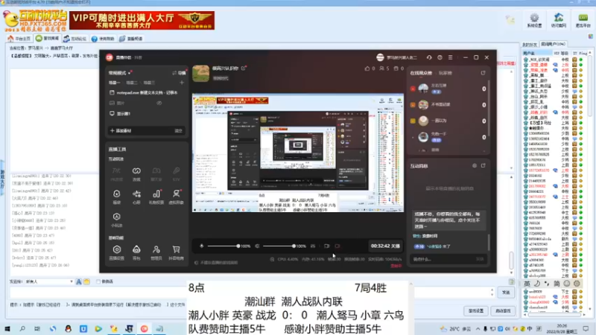Click the font A icon in chat toolbar
This screenshot has width=596, height=335.
[79, 281]
